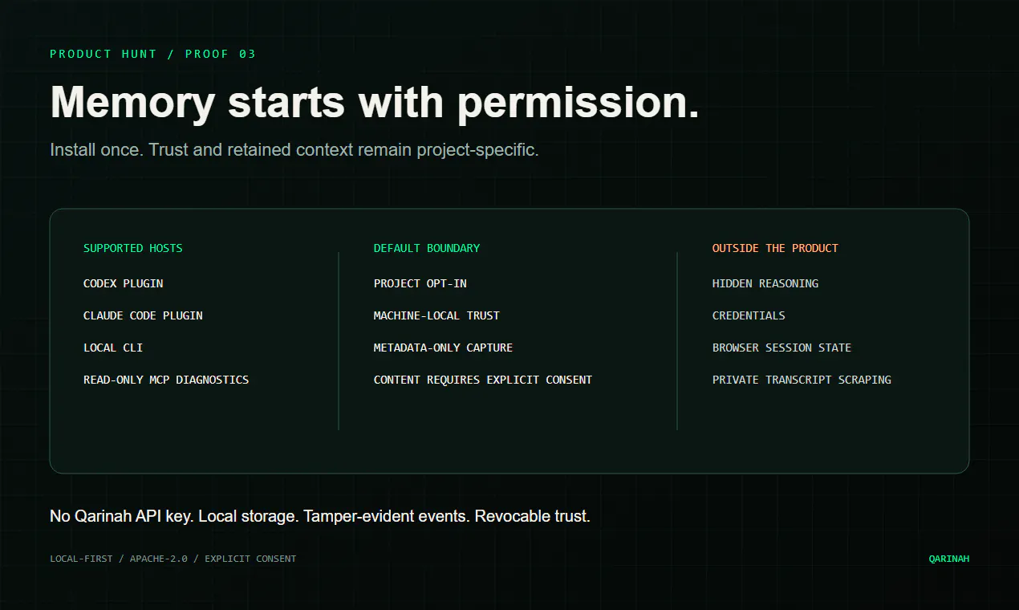Click footer text 'LOCAL-FIRST / APACHE-2.0 / EXPLICIT CONSENT'

coord(173,559)
